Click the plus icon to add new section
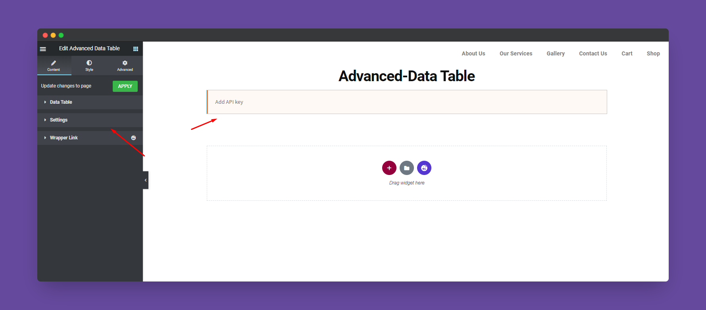 point(389,168)
